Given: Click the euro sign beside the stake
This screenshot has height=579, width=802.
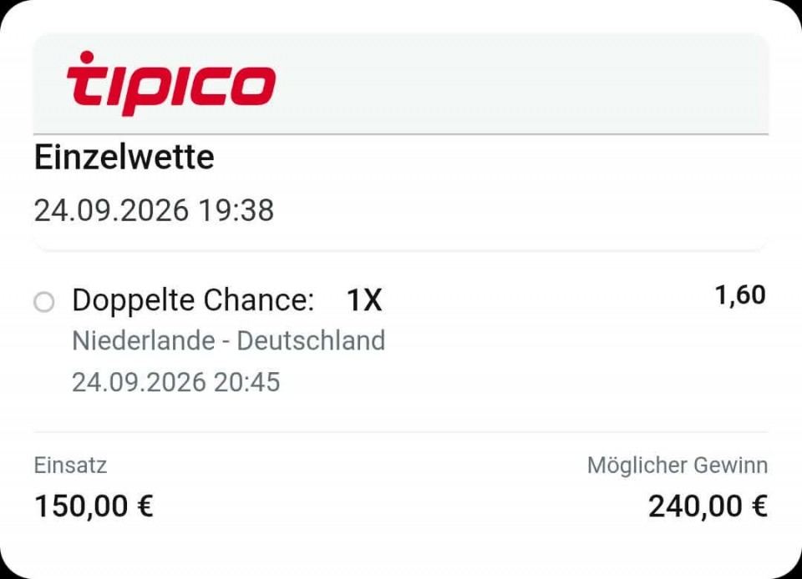Looking at the screenshot, I should (145, 506).
